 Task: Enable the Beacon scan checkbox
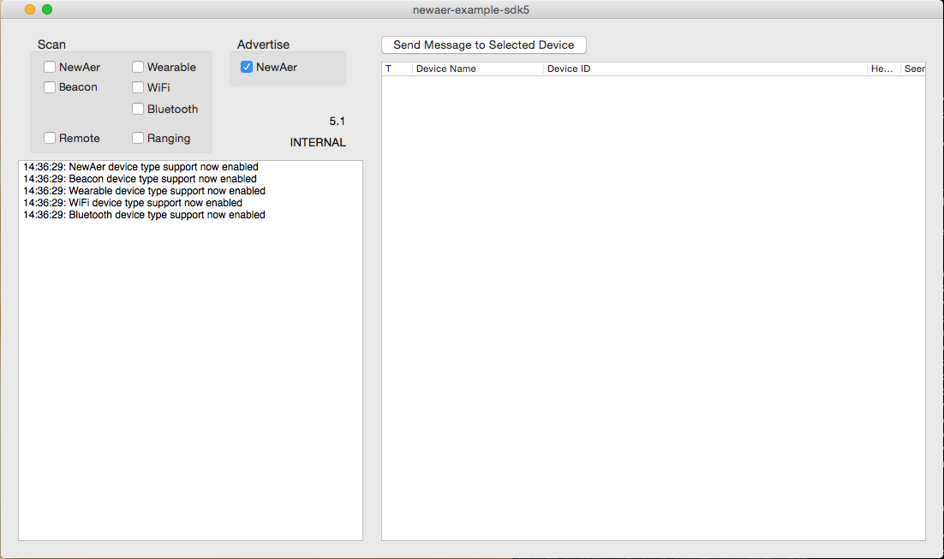50,87
